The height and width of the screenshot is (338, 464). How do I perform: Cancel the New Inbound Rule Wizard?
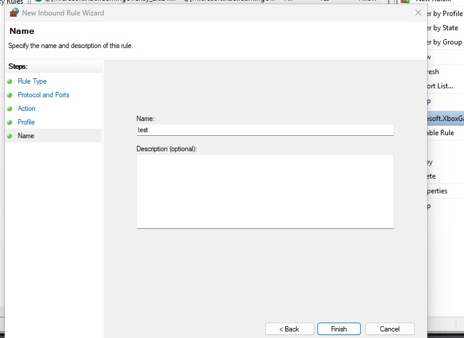[390, 329]
